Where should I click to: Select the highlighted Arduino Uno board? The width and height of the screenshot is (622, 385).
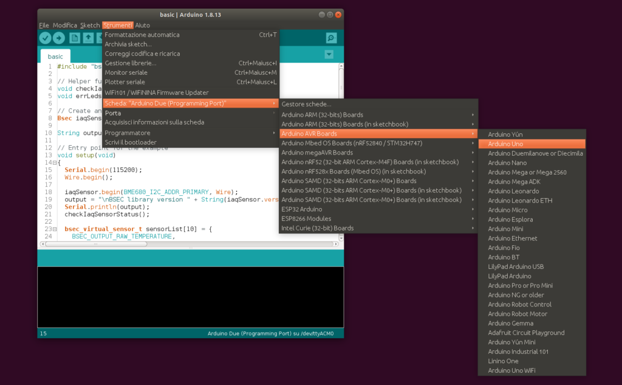tap(532, 144)
